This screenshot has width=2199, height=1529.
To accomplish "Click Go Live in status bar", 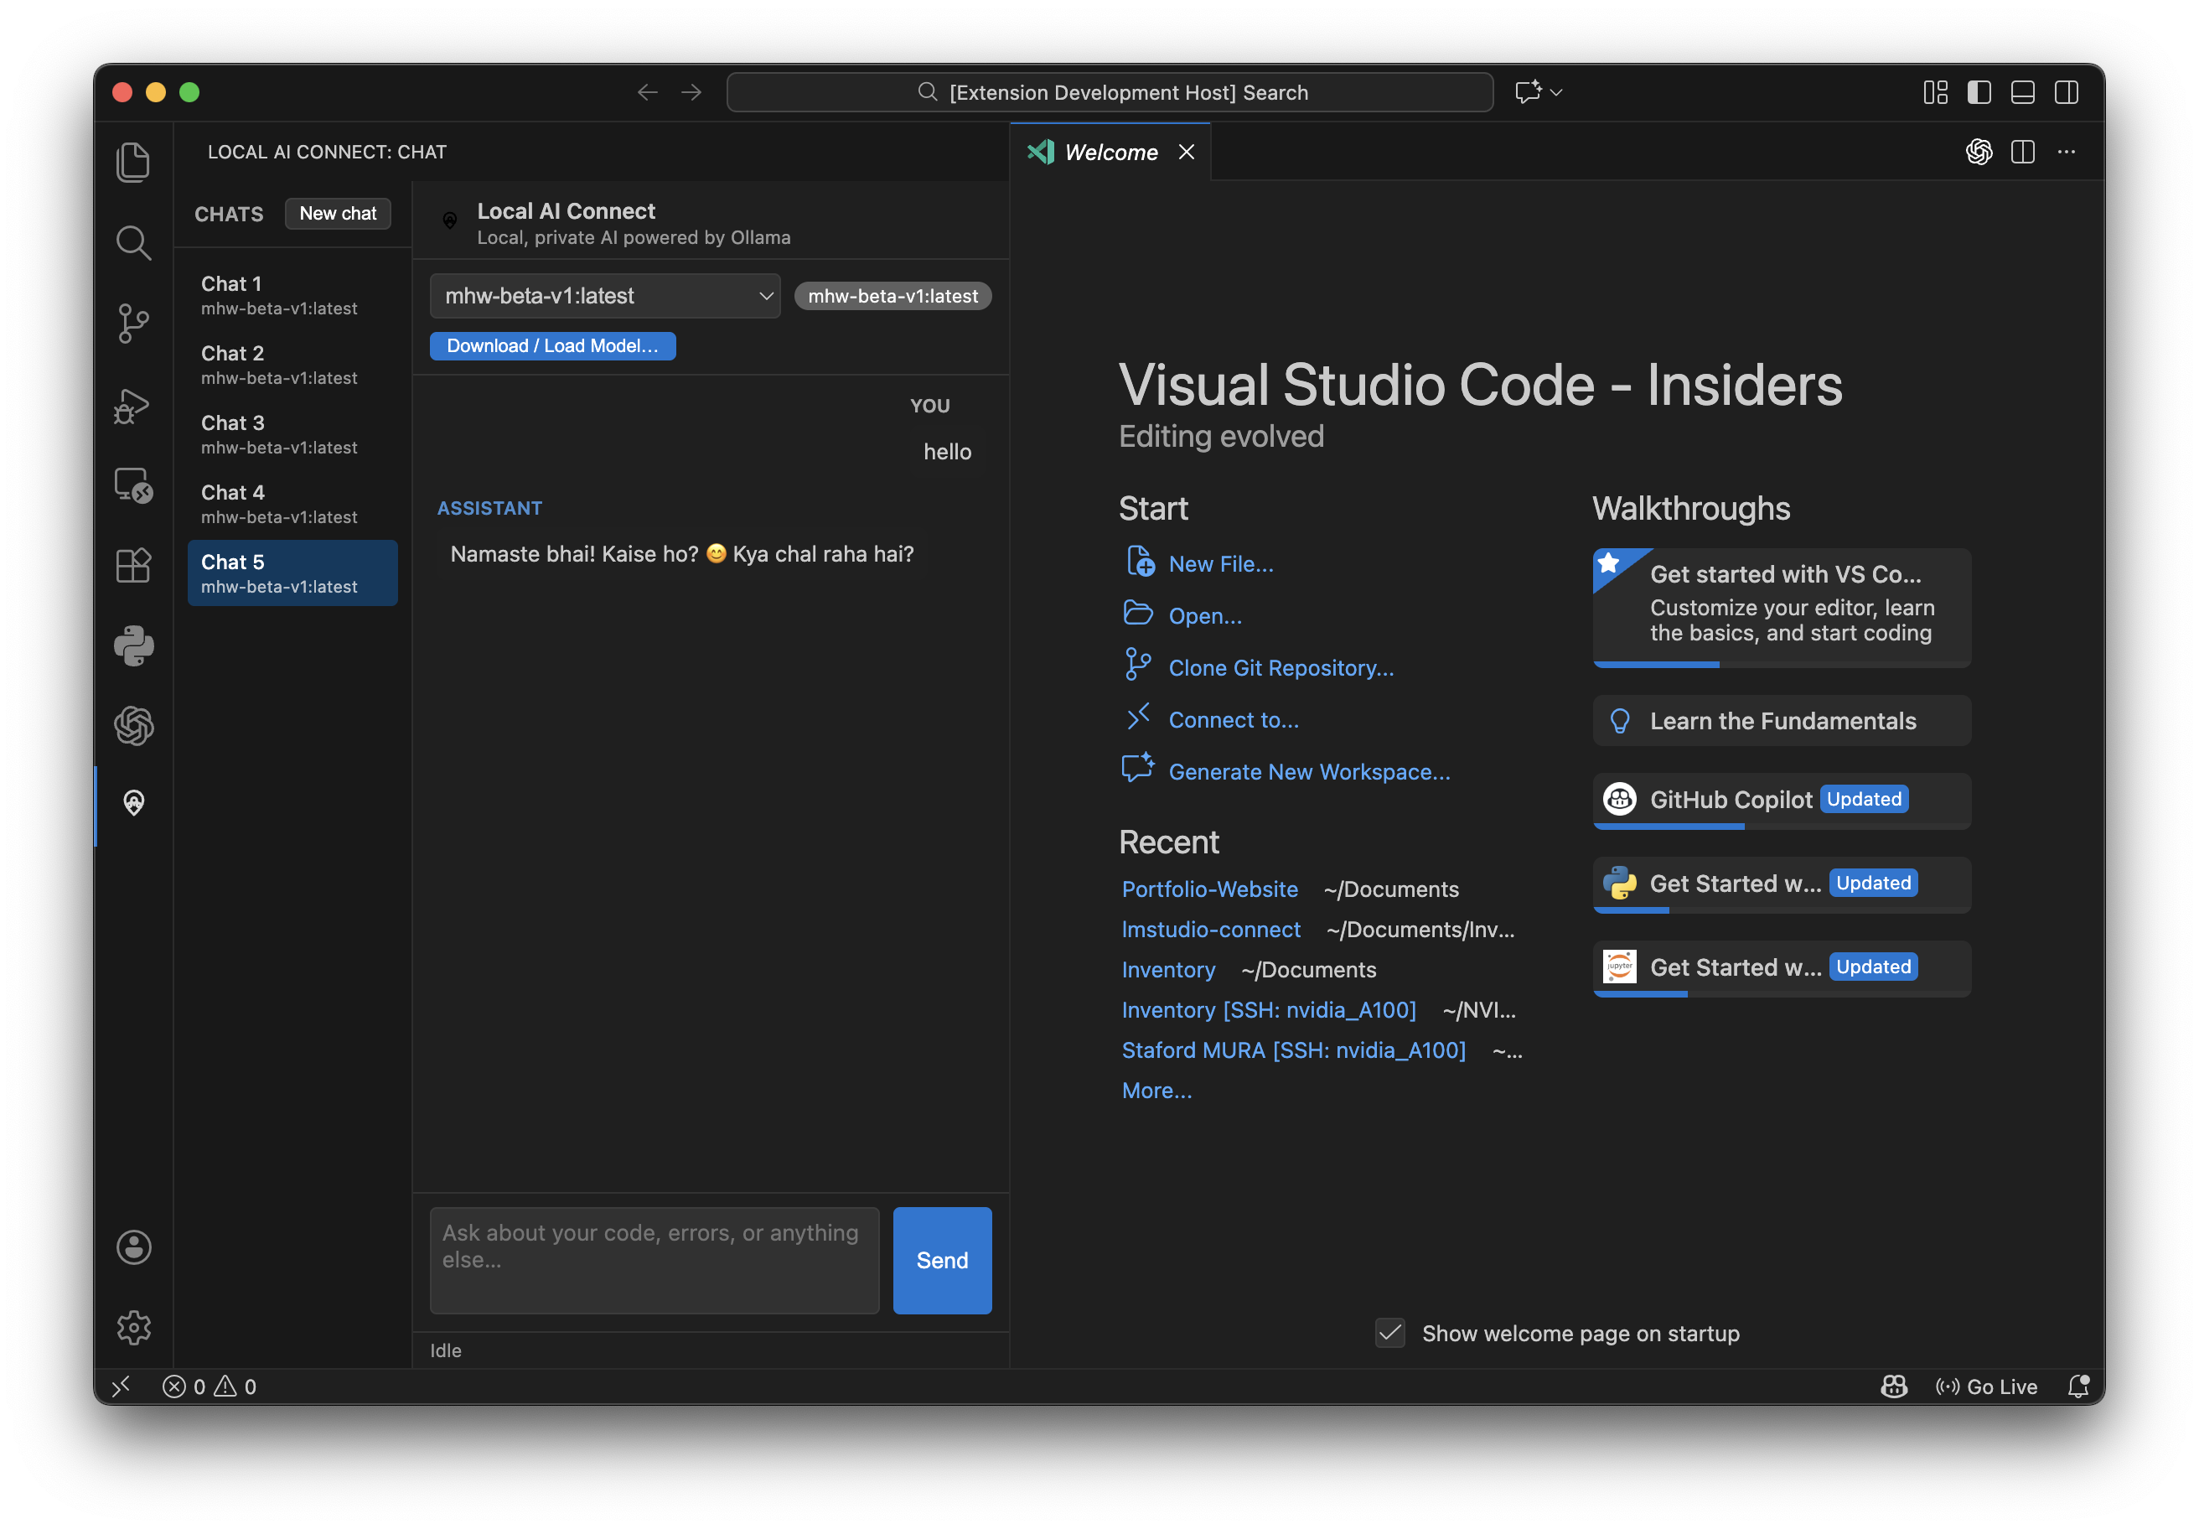I will [1986, 1386].
